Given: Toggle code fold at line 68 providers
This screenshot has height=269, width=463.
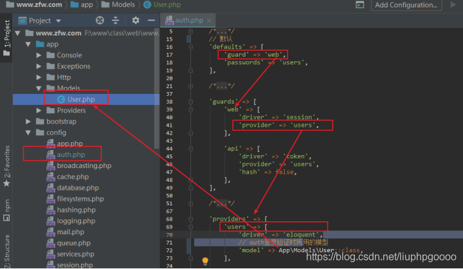Looking at the screenshot, I should click(x=191, y=219).
